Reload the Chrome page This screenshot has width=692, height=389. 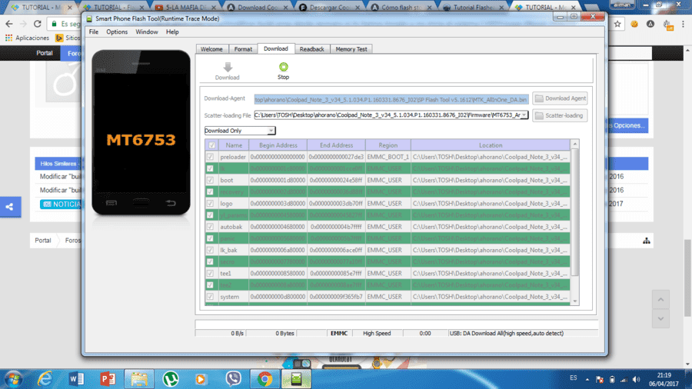pyautogui.click(x=38, y=24)
